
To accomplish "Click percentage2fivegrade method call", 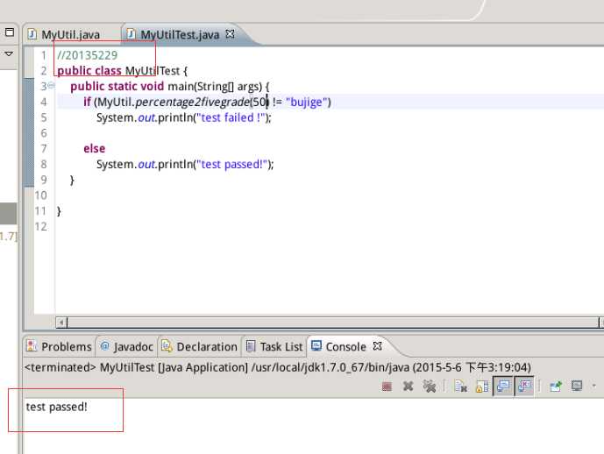I will [192, 102].
